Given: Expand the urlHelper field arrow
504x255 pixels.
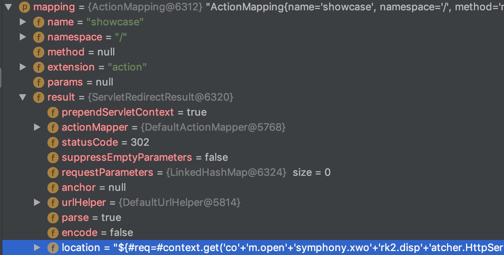Looking at the screenshot, I should point(38,202).
